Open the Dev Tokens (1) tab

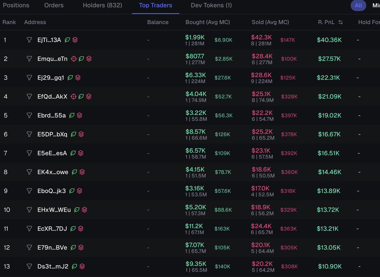[x=211, y=5]
